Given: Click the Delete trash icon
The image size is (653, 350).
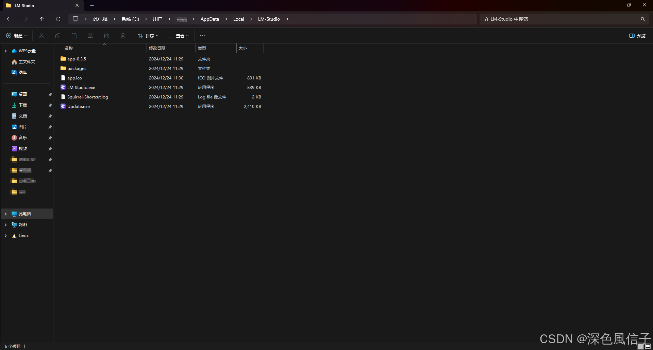Looking at the screenshot, I should pos(123,36).
